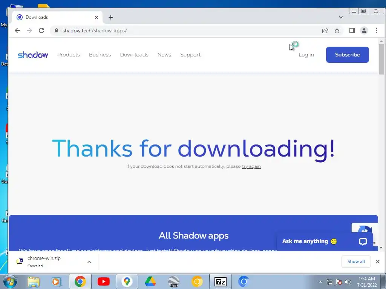Open the News nav item
Image resolution: width=386 pixels, height=289 pixels.
pyautogui.click(x=164, y=55)
